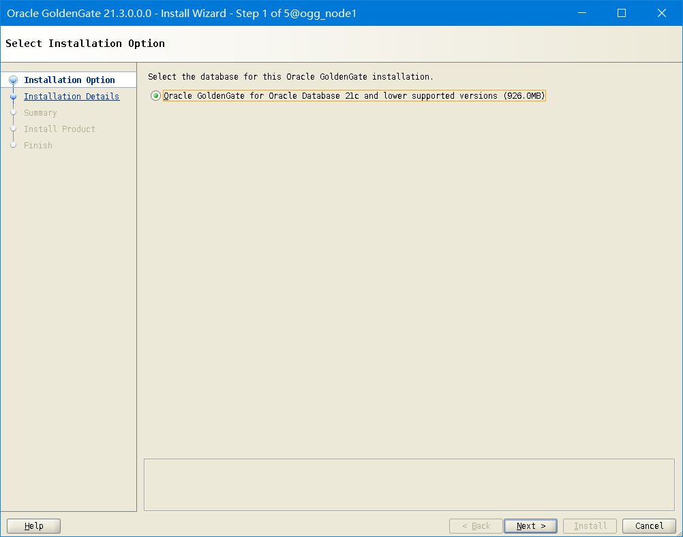Click the Next button

[x=530, y=525]
